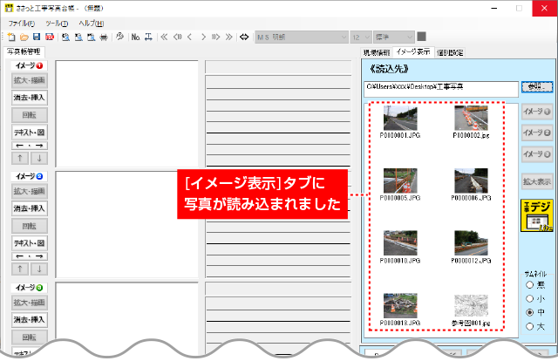The image size is (558, 361).
Task: Open the 標準 font style dropdown
Action: pos(394,37)
